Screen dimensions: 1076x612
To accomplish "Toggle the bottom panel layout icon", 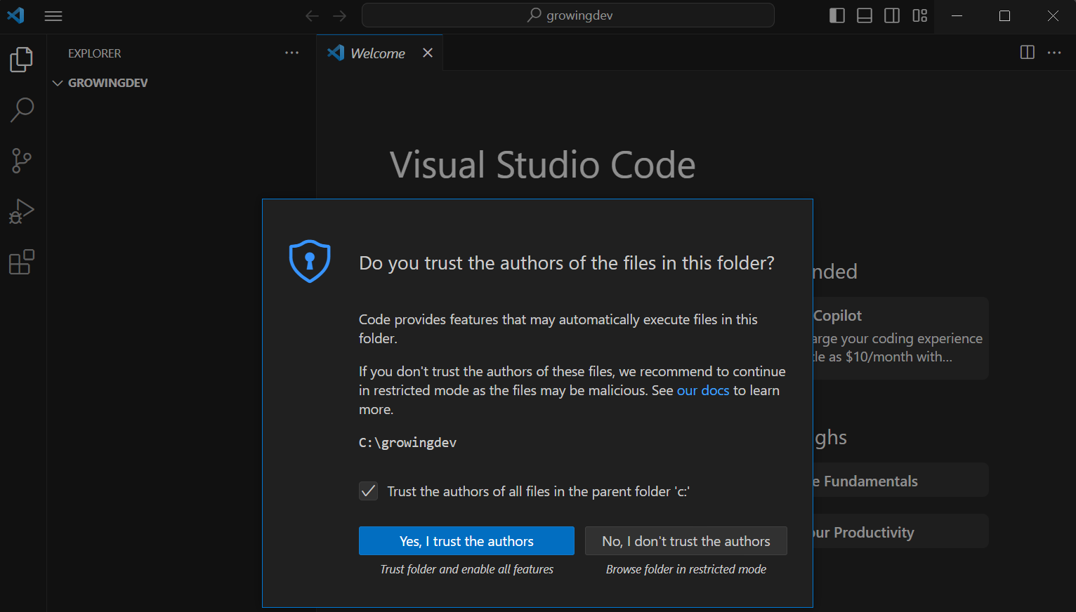I will pos(865,15).
